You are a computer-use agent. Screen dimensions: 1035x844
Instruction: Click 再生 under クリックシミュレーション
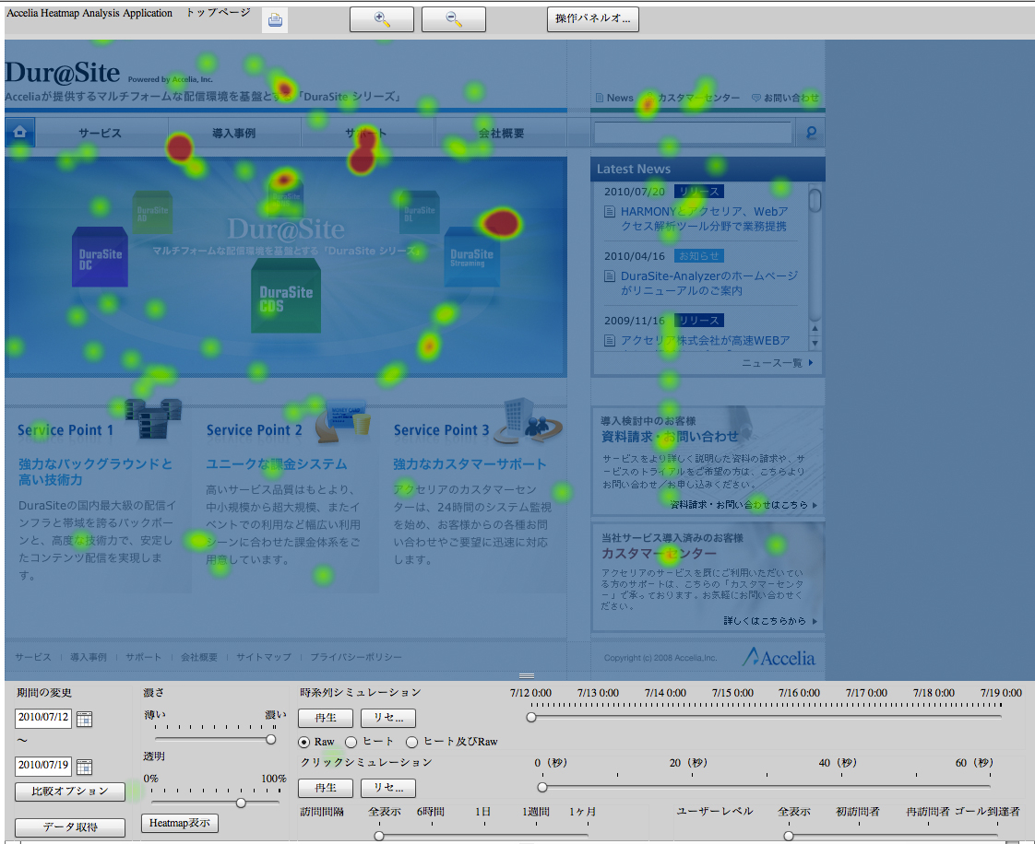click(x=326, y=788)
